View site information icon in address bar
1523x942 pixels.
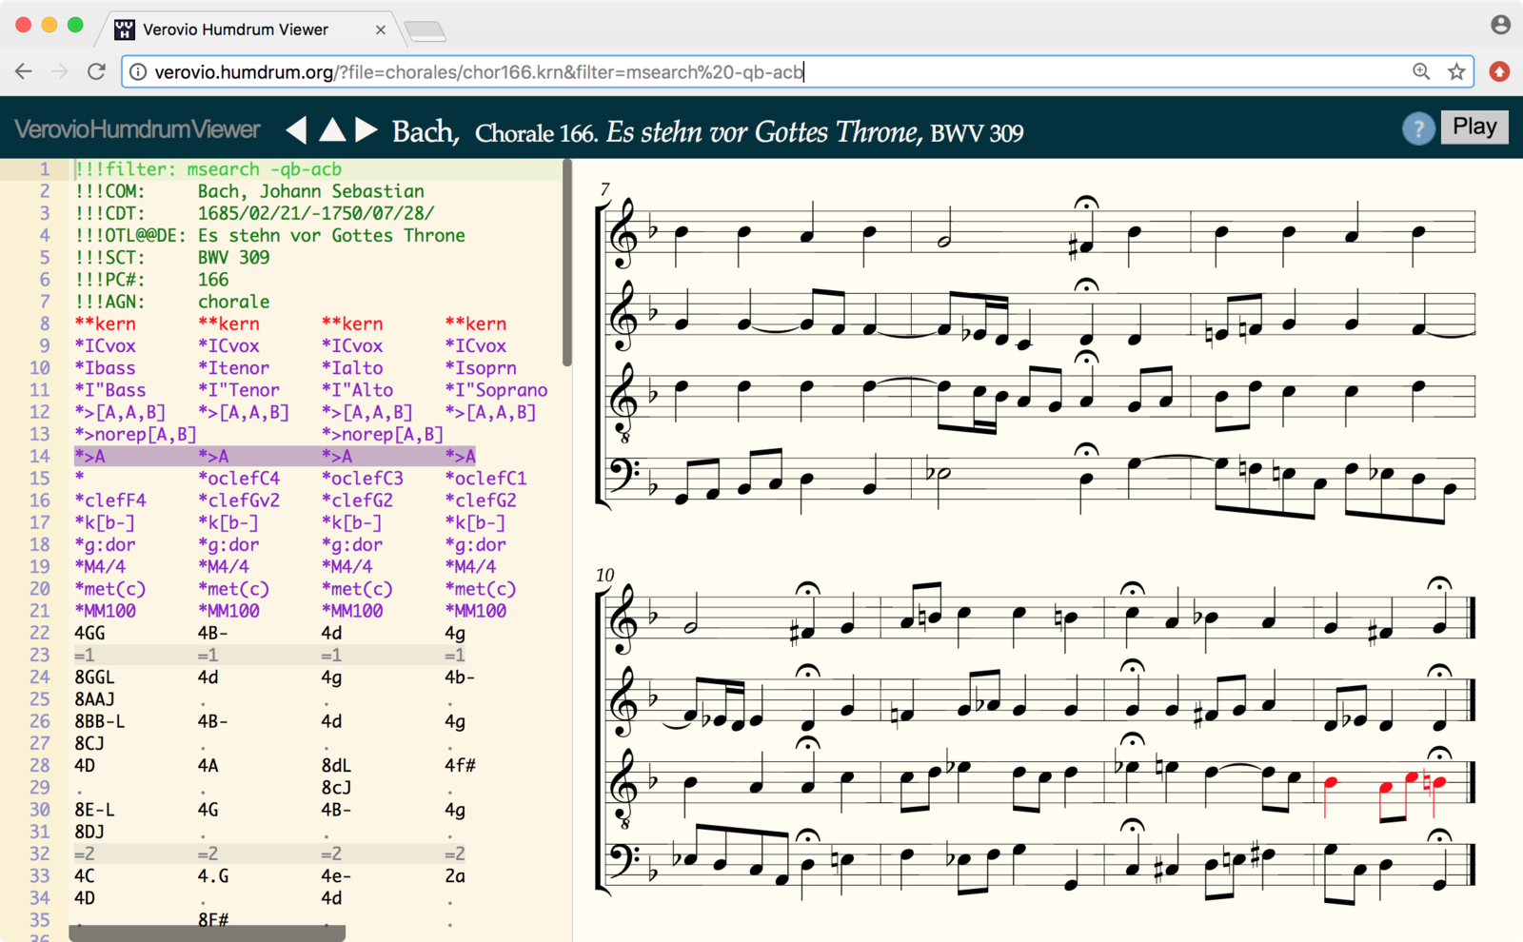(138, 72)
